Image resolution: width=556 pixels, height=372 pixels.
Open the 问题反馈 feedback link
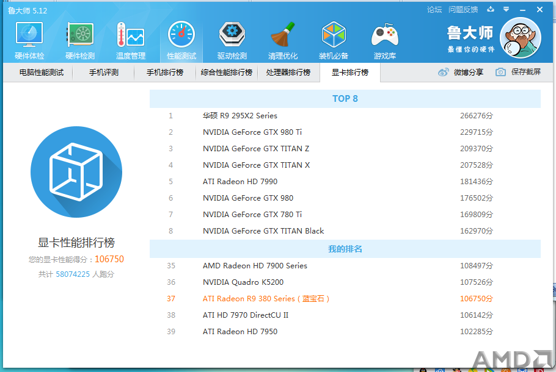(463, 10)
